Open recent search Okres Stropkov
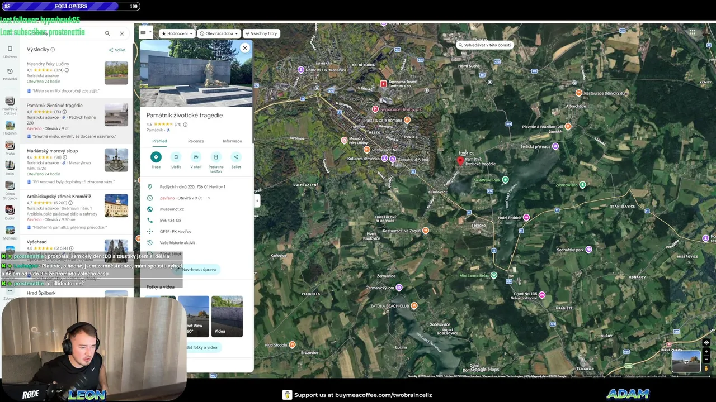This screenshot has width=716, height=402. [10, 190]
